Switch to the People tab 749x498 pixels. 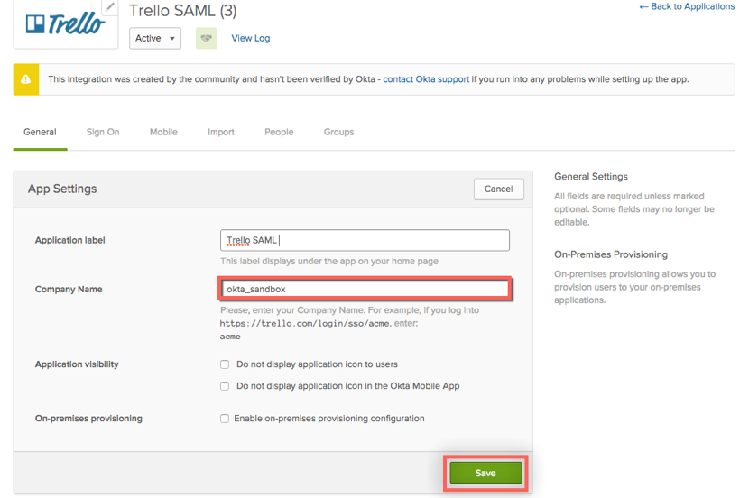coord(279,132)
